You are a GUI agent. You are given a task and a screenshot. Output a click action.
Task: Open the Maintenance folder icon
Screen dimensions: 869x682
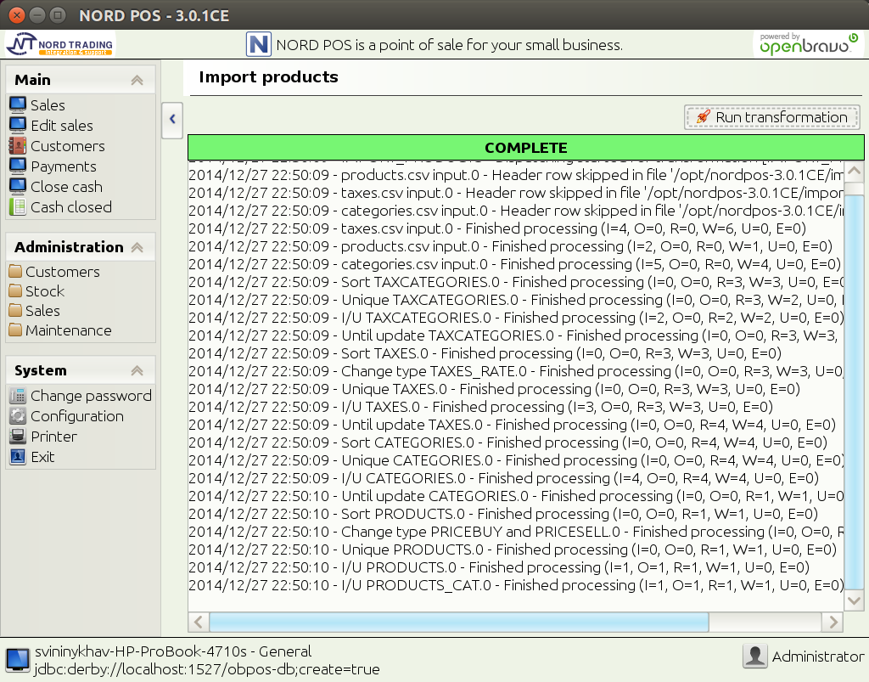[15, 330]
